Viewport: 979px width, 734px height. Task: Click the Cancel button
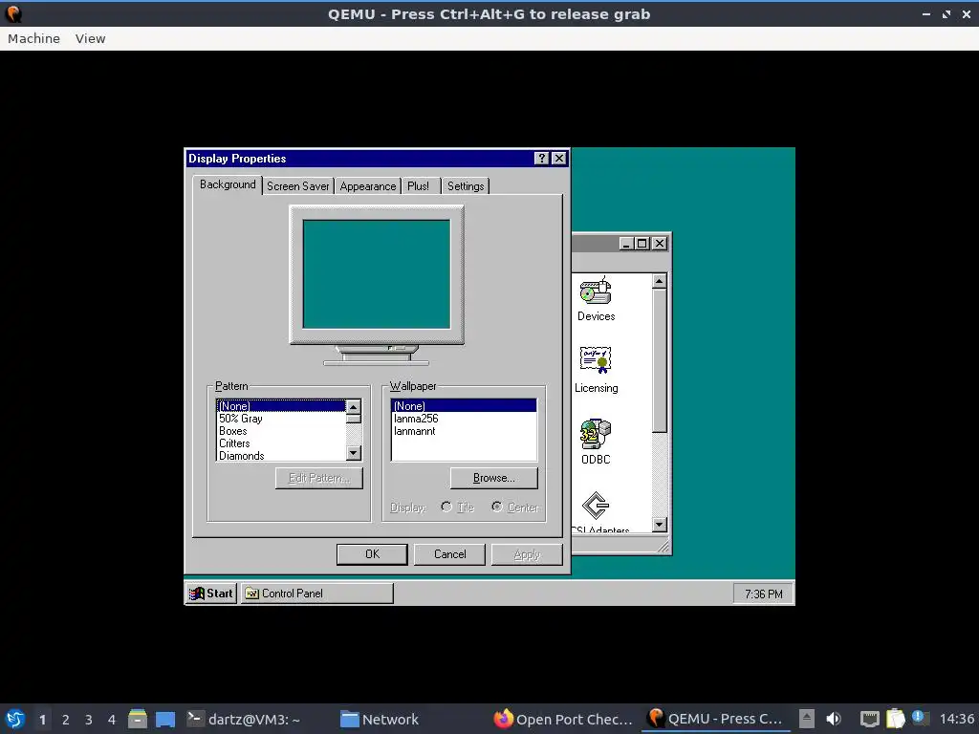[449, 554]
